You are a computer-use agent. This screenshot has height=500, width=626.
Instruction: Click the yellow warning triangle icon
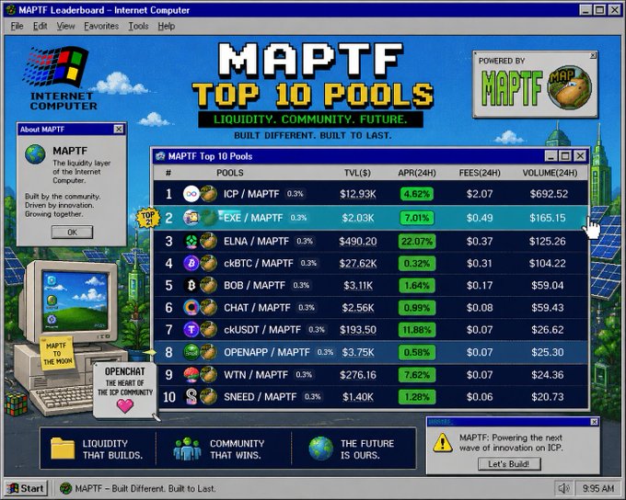[x=443, y=443]
